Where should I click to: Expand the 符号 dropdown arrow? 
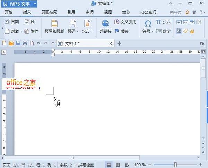pos(153,31)
